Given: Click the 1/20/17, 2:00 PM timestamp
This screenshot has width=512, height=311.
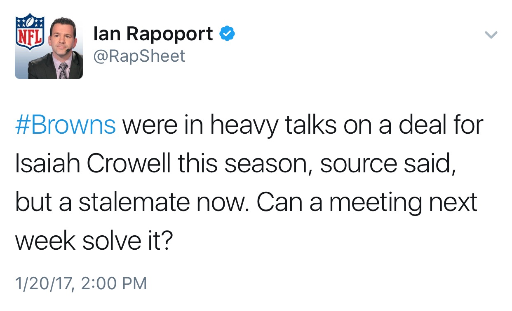Looking at the screenshot, I should (81, 283).
